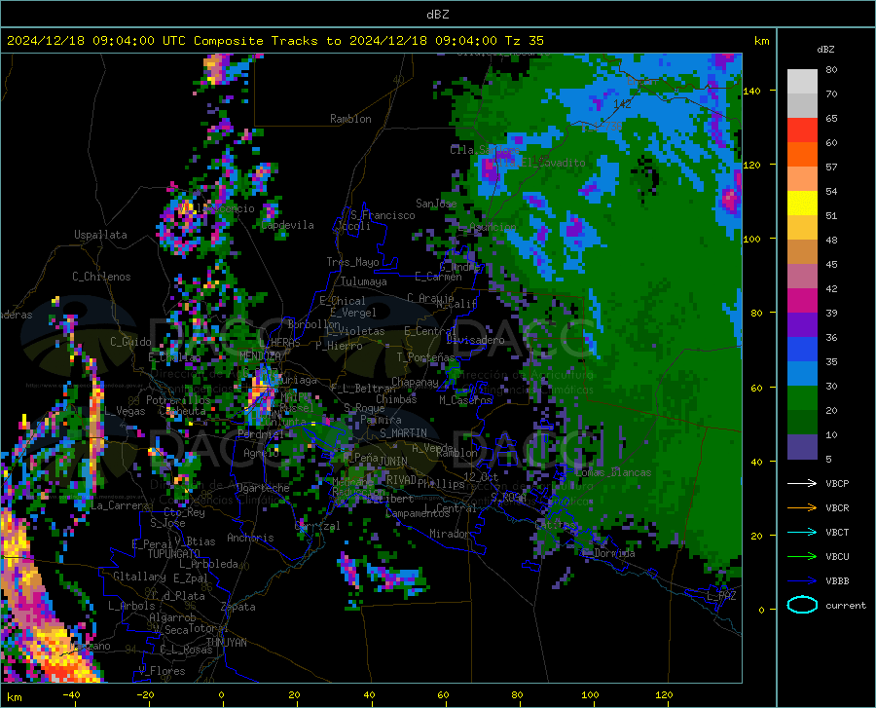Screen dimensions: 876x708
Task: Click the Capdevila label
Action: (288, 225)
